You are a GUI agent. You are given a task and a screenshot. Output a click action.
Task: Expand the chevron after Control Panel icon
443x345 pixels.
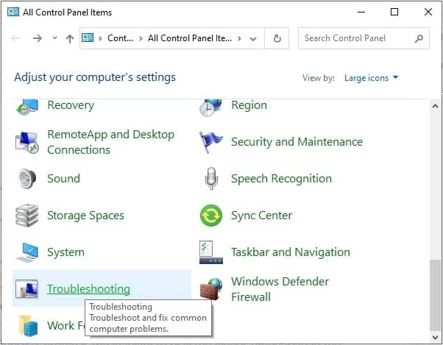(x=100, y=38)
